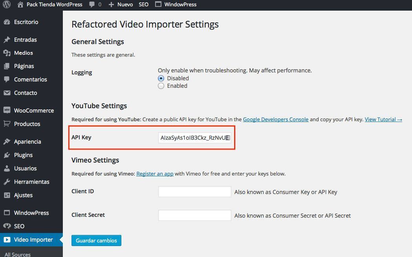Screen dimensions: 412x257
Task: Click the autofill icon inside API Key field
Action: pyautogui.click(x=228, y=138)
